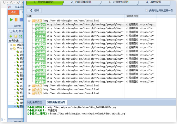Click the 火车采集器 app logo icon
This screenshot has height=124, width=177.
tap(9, 7)
